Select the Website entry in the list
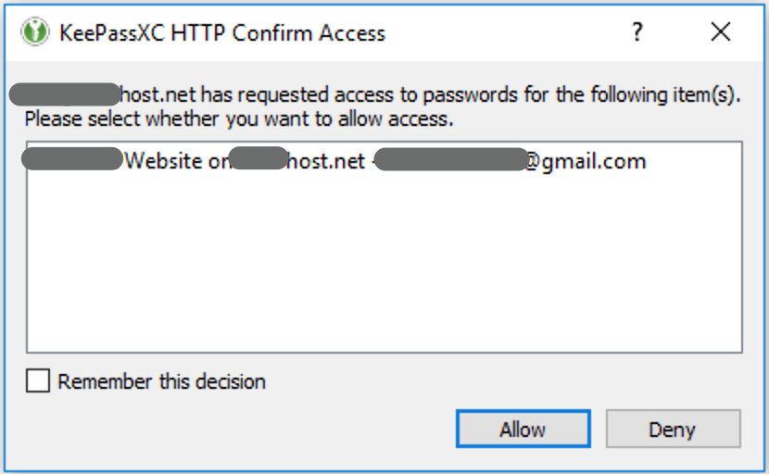Viewport: 769px width, 474px height. (x=334, y=162)
